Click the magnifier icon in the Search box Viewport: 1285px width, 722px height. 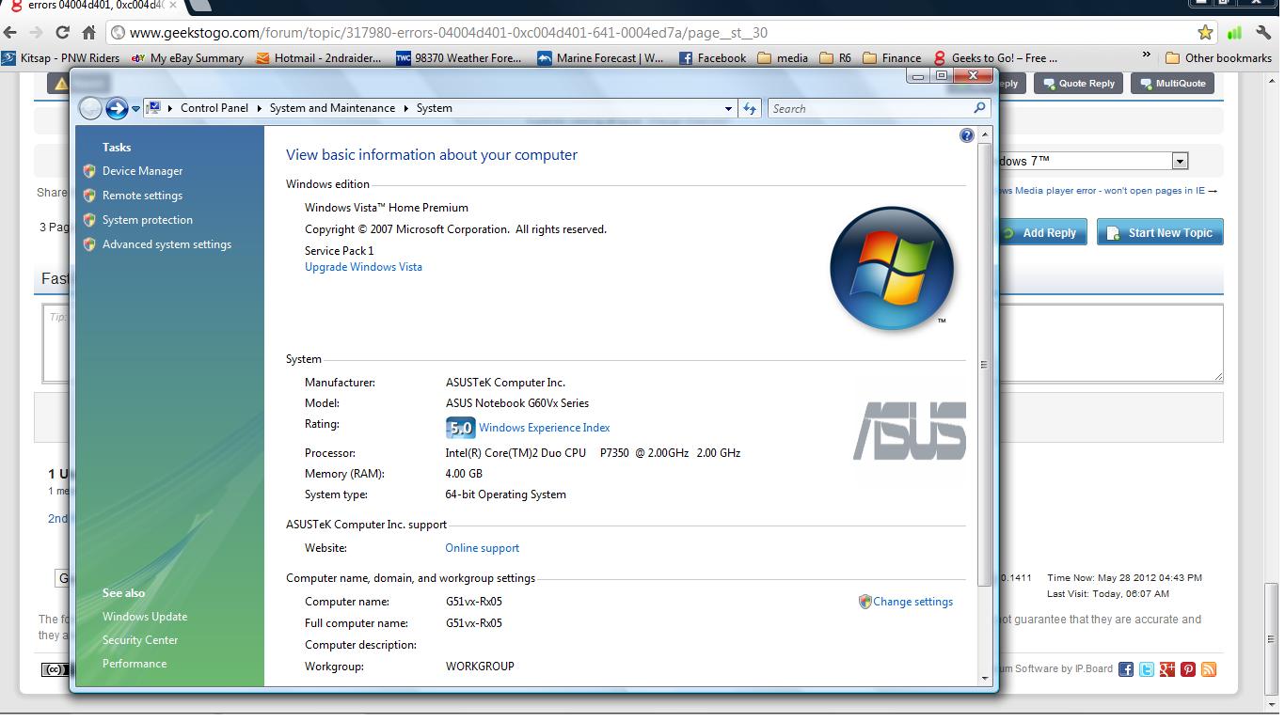[x=979, y=108]
